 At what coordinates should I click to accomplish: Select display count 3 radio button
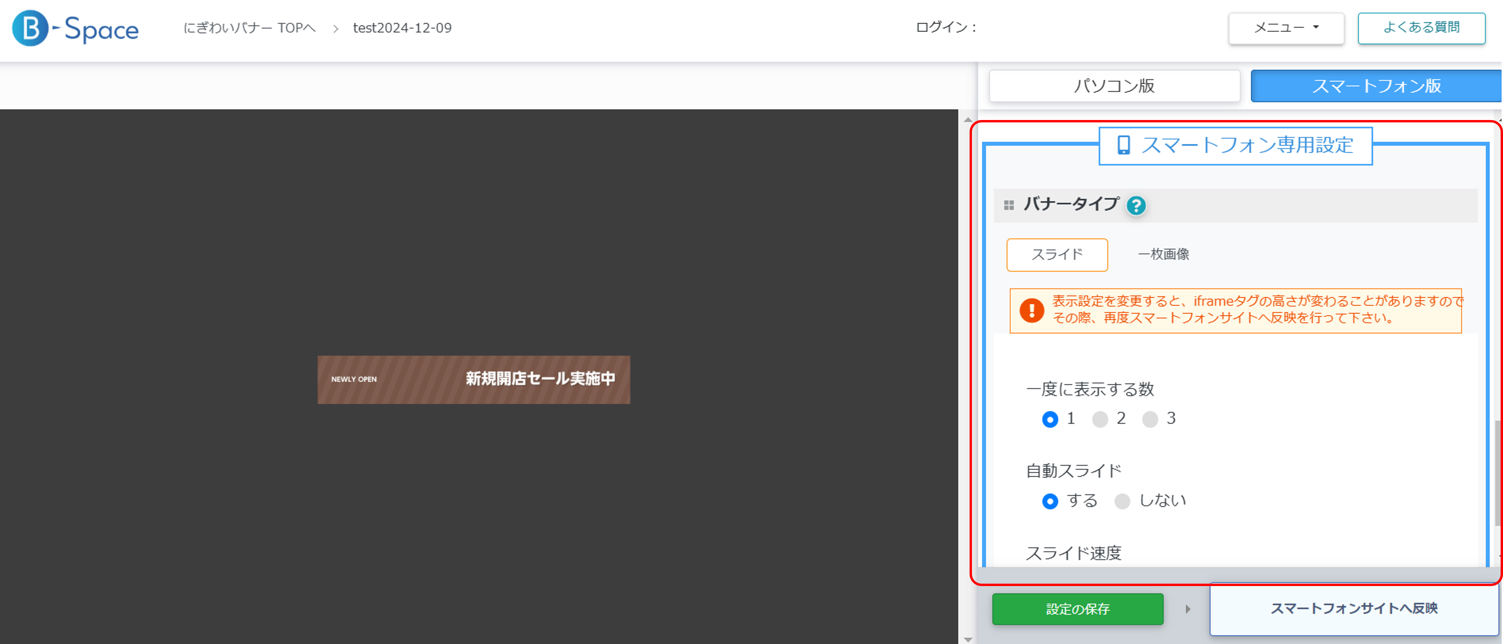(x=1149, y=419)
